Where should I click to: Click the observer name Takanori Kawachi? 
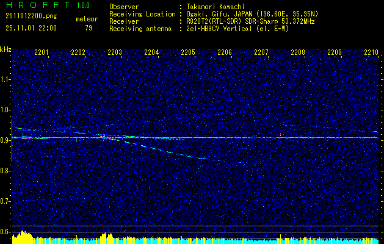(x=216, y=7)
